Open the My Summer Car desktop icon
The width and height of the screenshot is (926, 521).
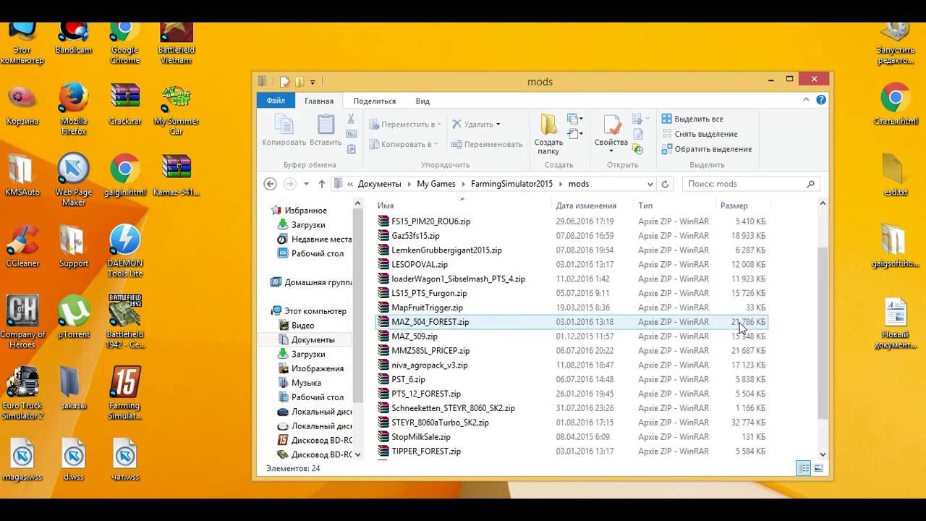click(x=176, y=109)
